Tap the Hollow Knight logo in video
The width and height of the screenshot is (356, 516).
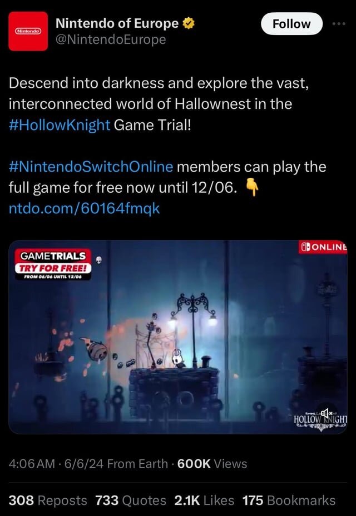(320, 420)
